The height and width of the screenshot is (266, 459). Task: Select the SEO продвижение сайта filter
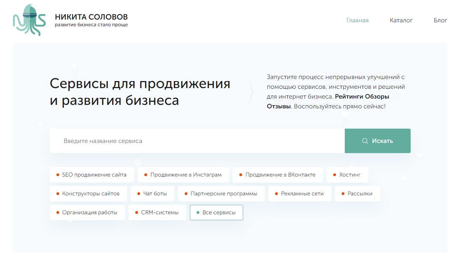pyautogui.click(x=92, y=174)
